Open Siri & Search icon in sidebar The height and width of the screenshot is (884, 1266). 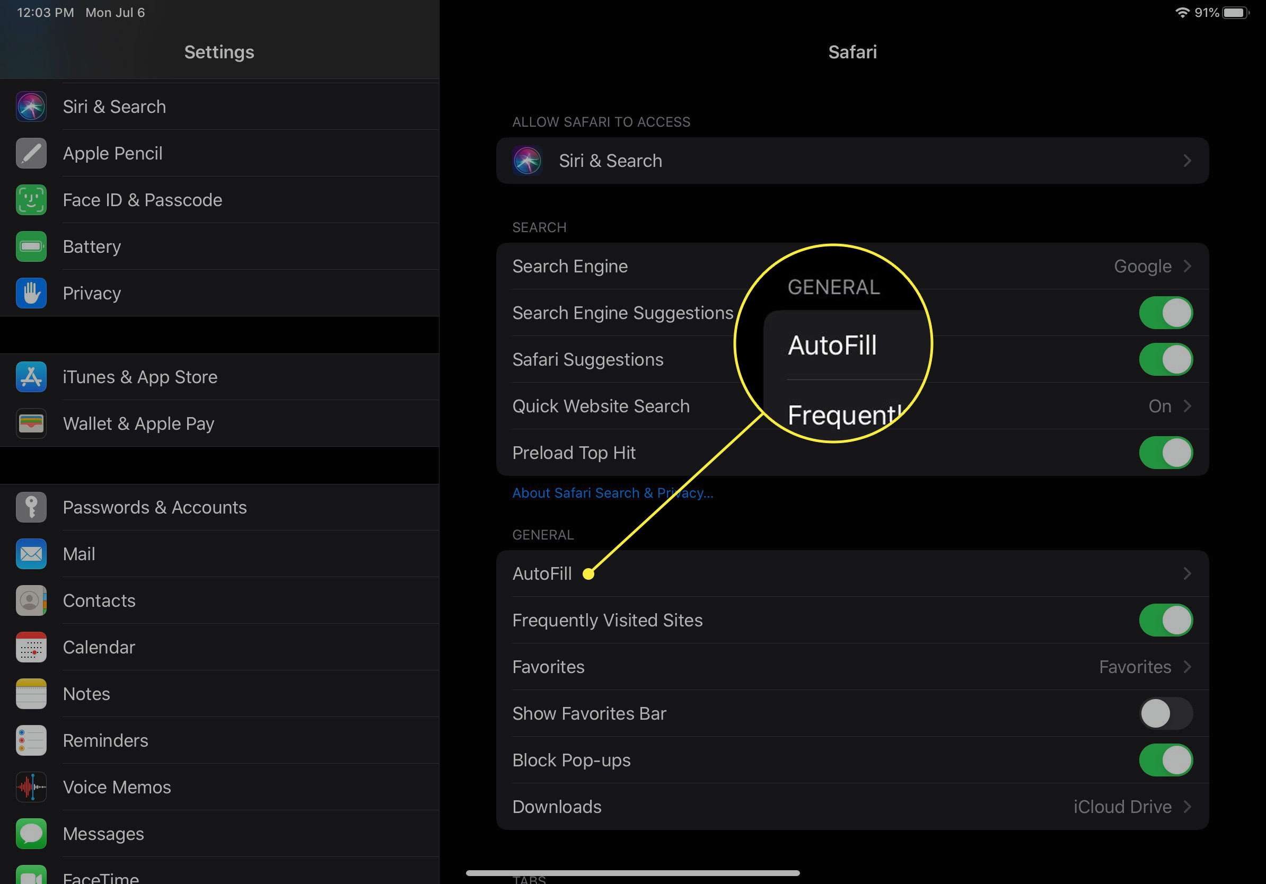pyautogui.click(x=31, y=107)
